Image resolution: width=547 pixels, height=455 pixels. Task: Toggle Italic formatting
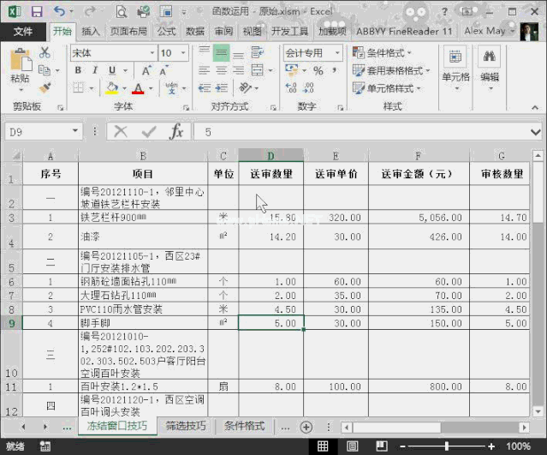(95, 70)
